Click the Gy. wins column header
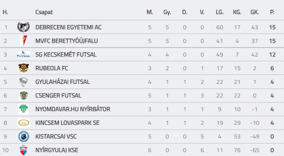 pos(167,12)
